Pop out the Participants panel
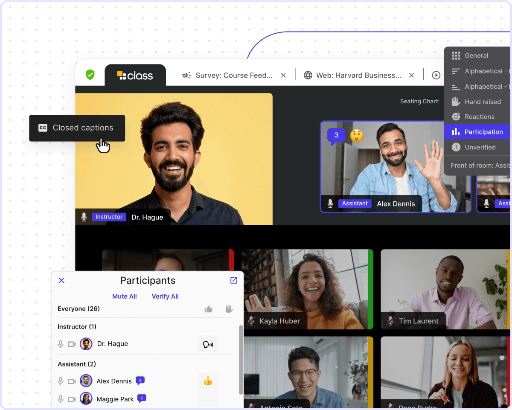This screenshot has height=410, width=512. [x=234, y=280]
